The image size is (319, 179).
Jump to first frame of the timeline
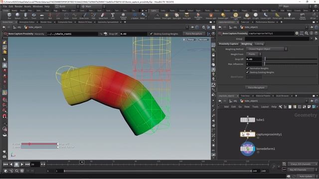click(x=5, y=164)
